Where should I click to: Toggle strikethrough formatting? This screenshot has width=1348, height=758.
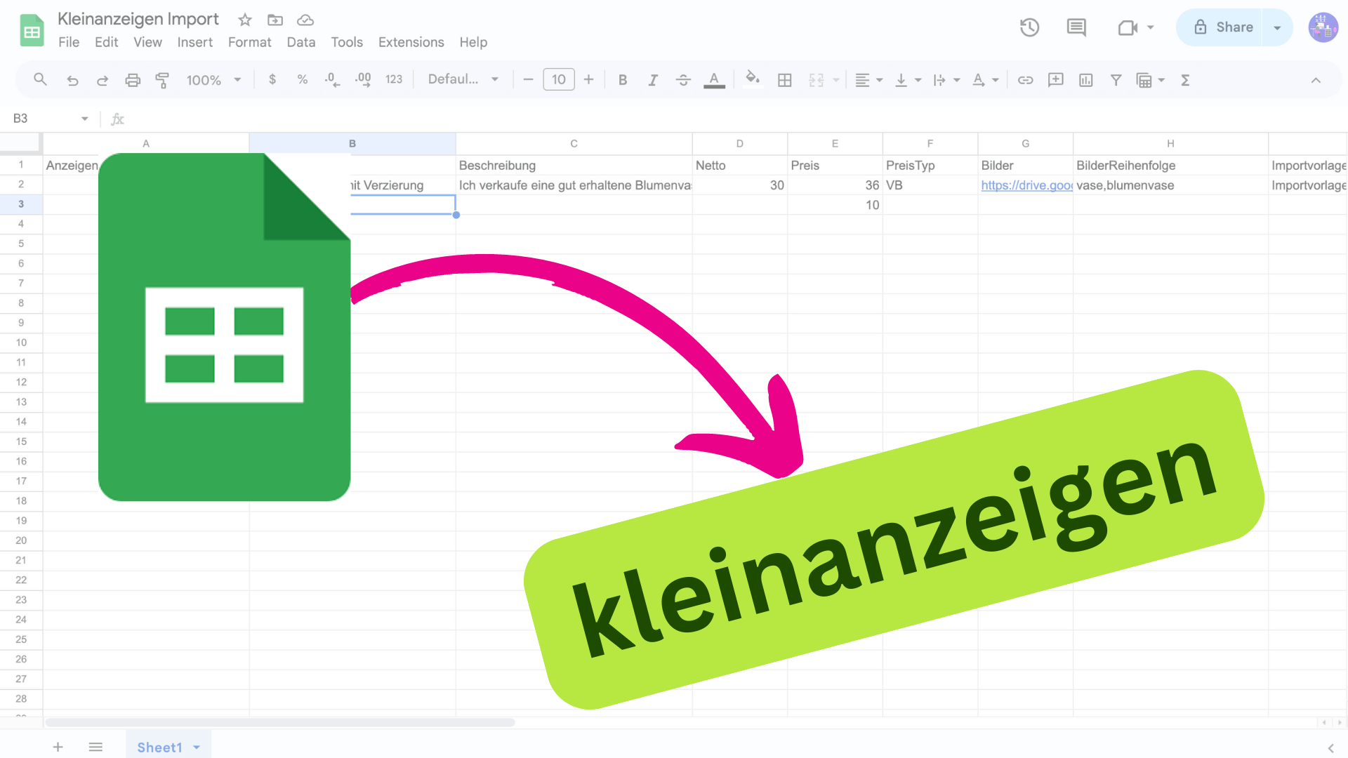tap(683, 80)
